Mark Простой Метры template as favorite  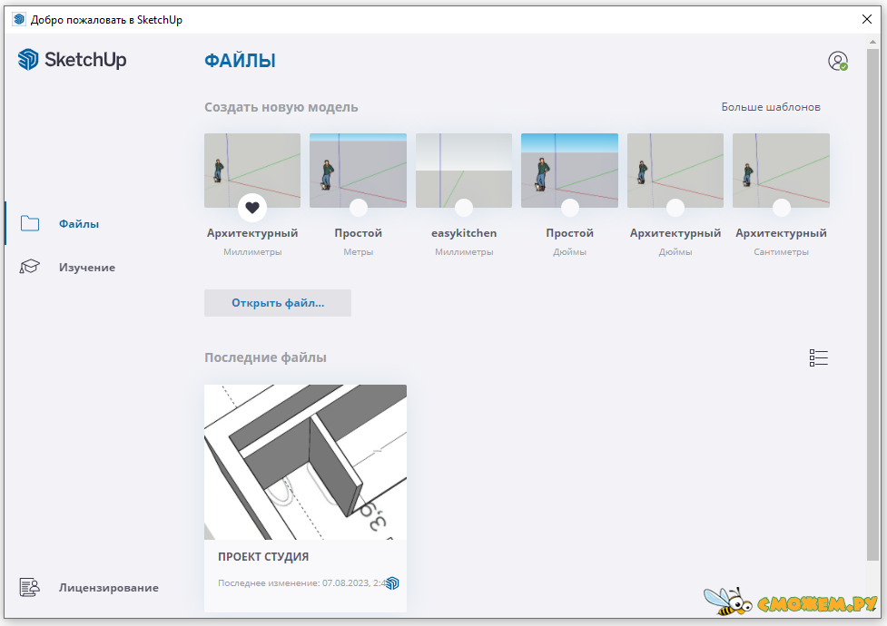[x=358, y=208]
